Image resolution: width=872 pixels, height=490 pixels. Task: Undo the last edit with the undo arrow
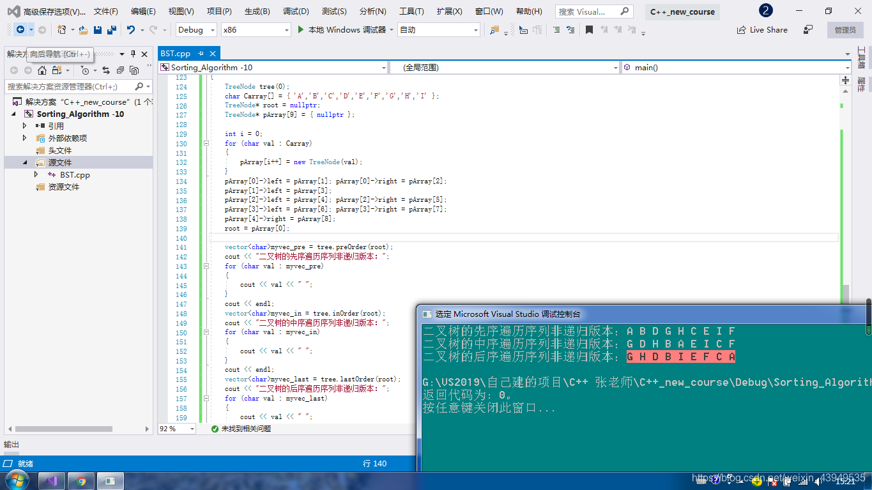click(131, 29)
